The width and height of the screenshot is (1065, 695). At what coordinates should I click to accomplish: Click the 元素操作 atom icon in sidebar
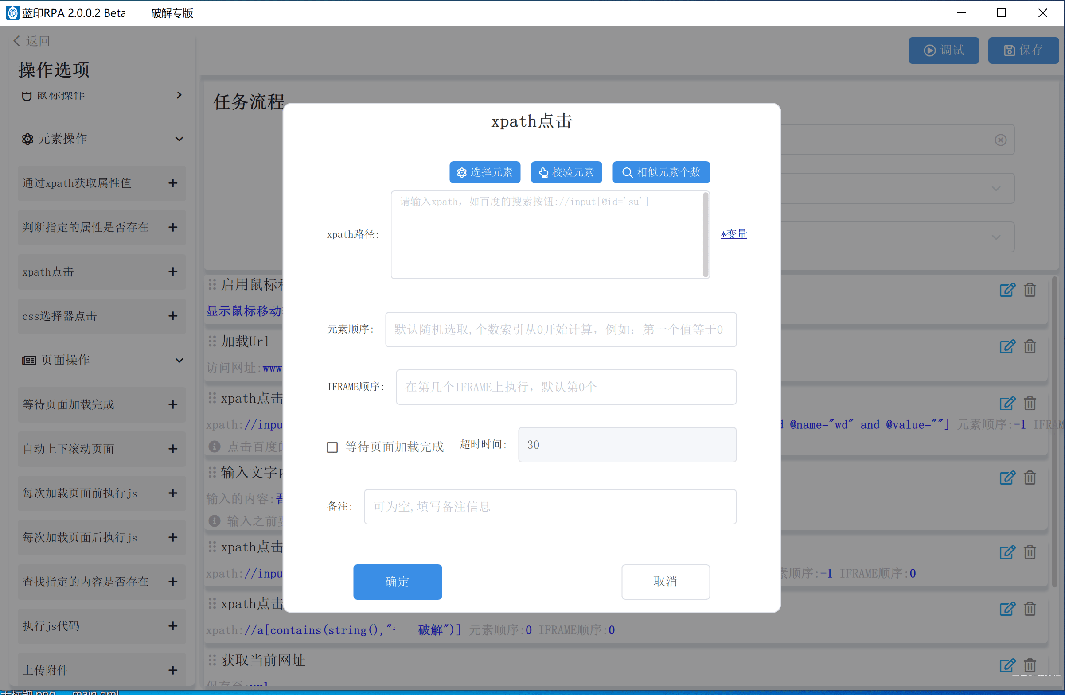pyautogui.click(x=27, y=139)
